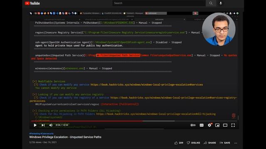Screen dimensions: 266x149
Task: Select the FreeRDP taskbar window in video
Action: tap(112, 13)
